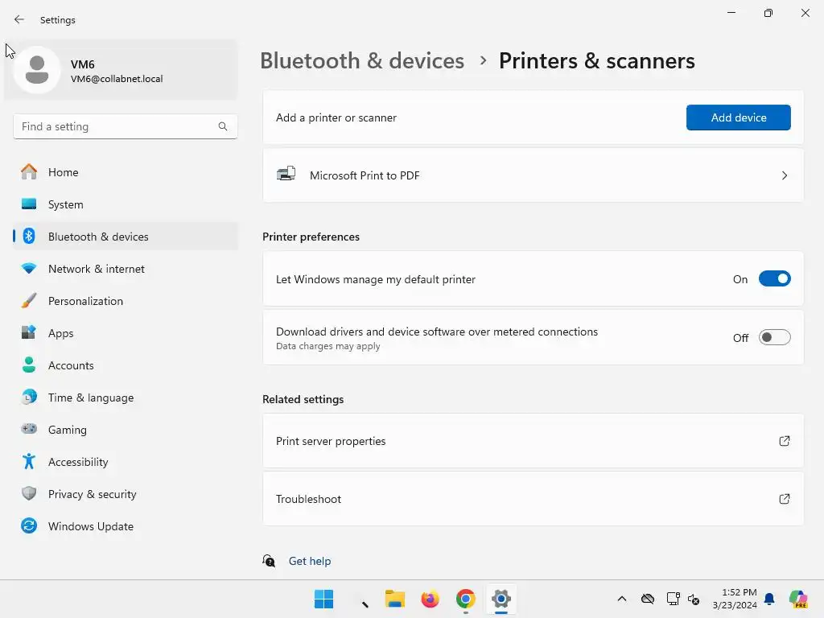This screenshot has width=824, height=618.
Task: Click the Network wifi icon
Action: tap(29, 269)
